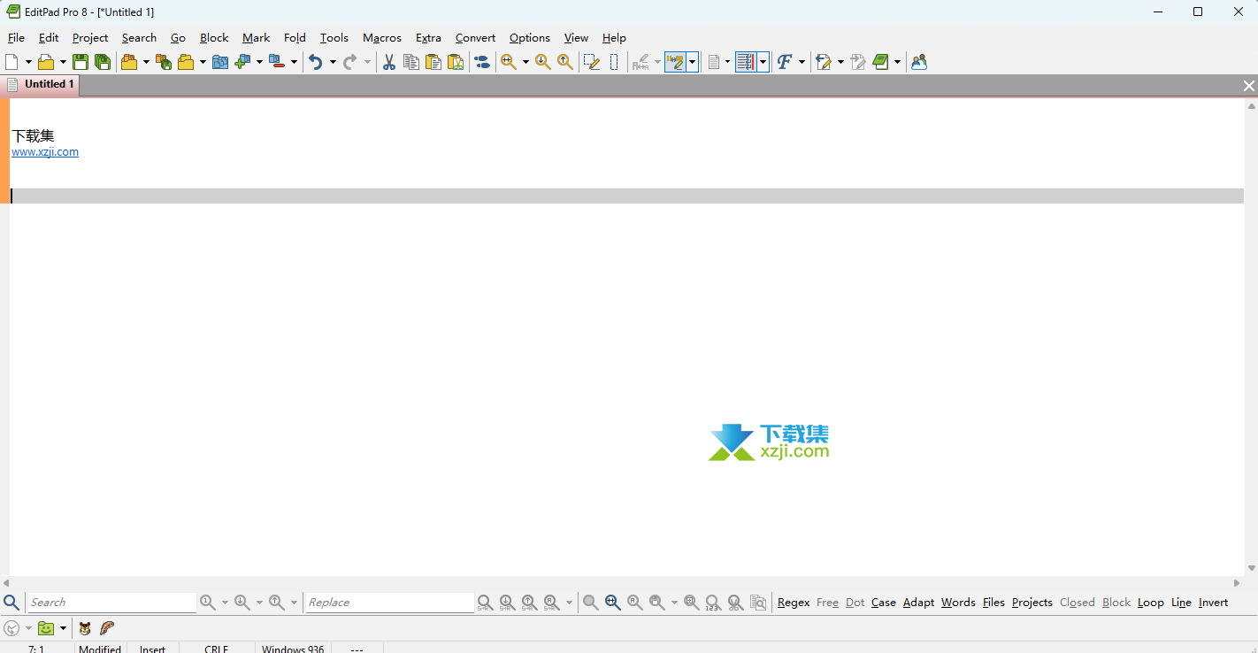This screenshot has height=653, width=1258.
Task: Click the brown feather icon at bottom
Action: (x=107, y=628)
